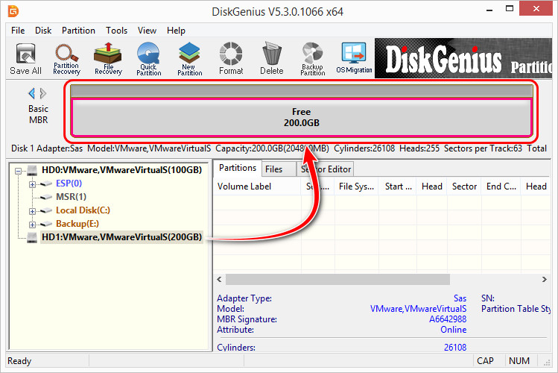Click the Adapter Type value Sas
Viewport: 558px width, 373px height.
pyautogui.click(x=460, y=298)
